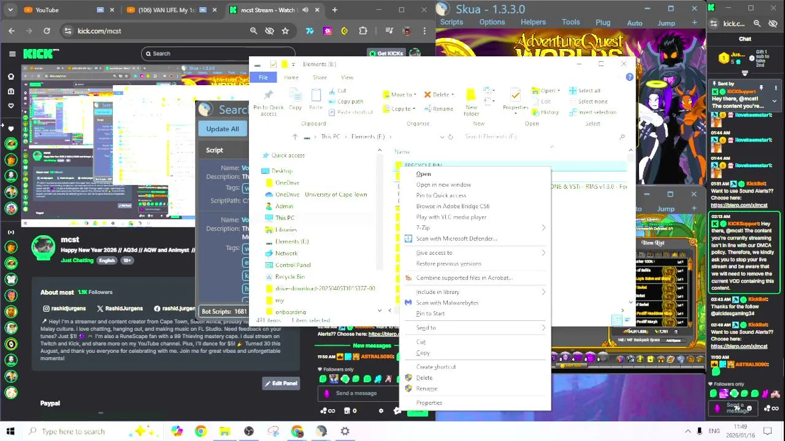Open File Explorer from the taskbar

225,431
